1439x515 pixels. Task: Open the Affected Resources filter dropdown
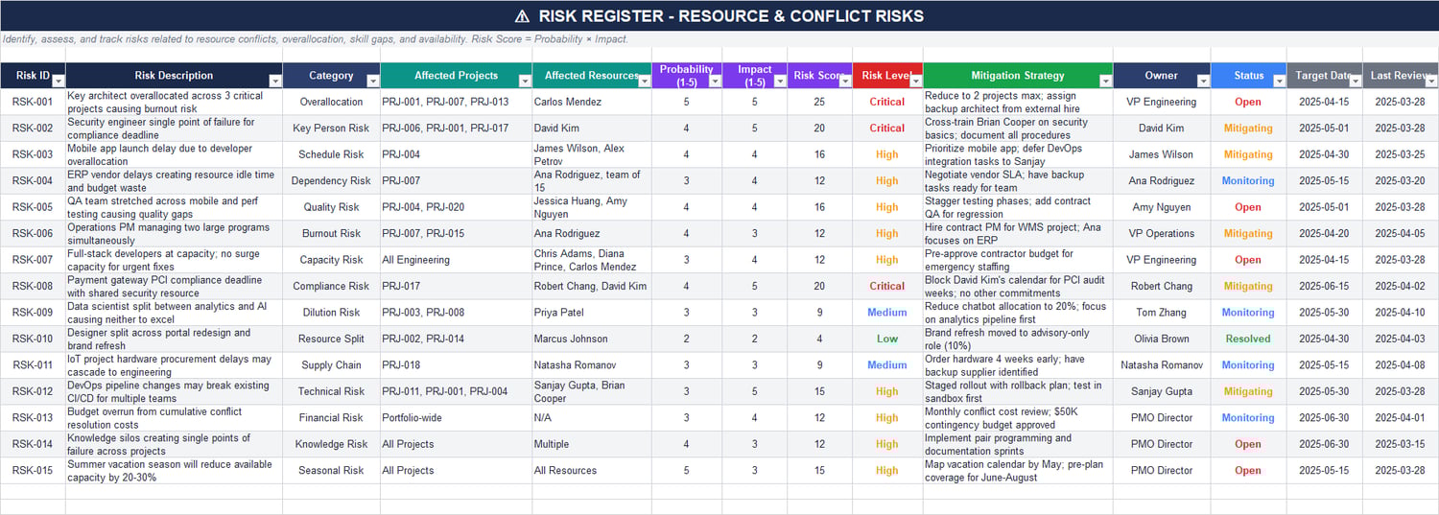(x=645, y=82)
